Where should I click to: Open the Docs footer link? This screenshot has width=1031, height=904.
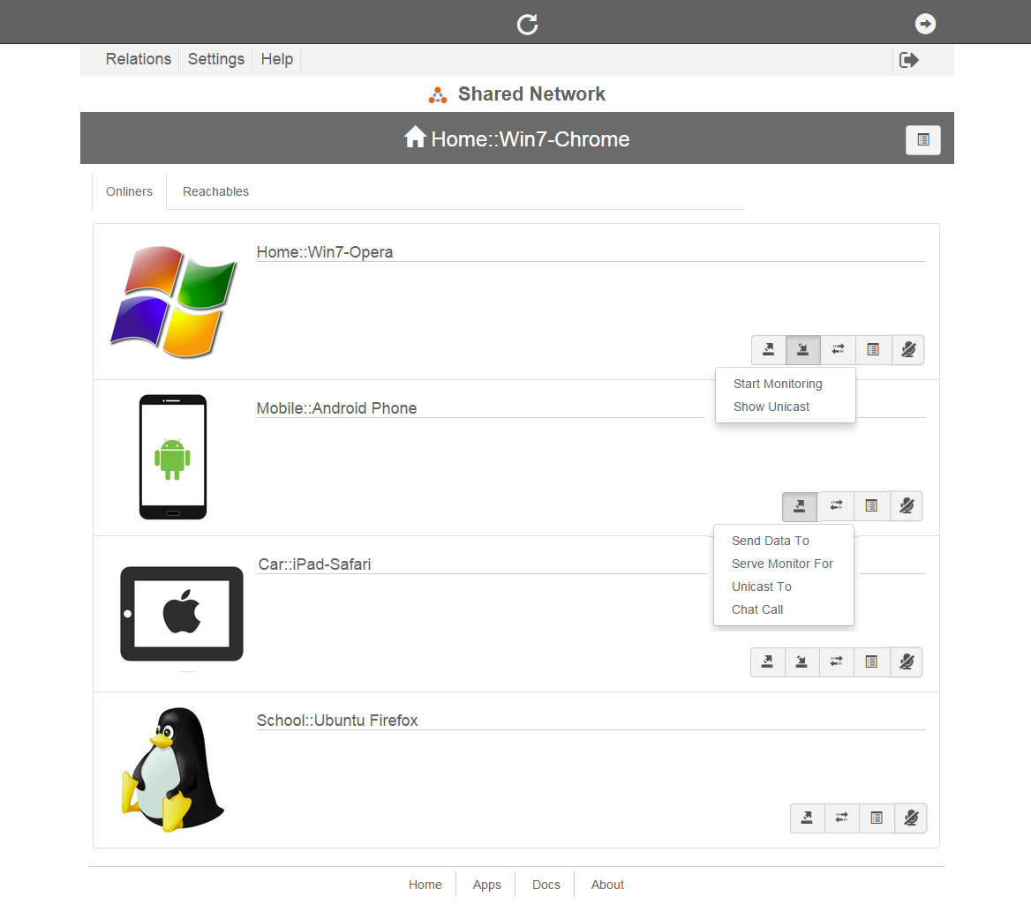546,885
